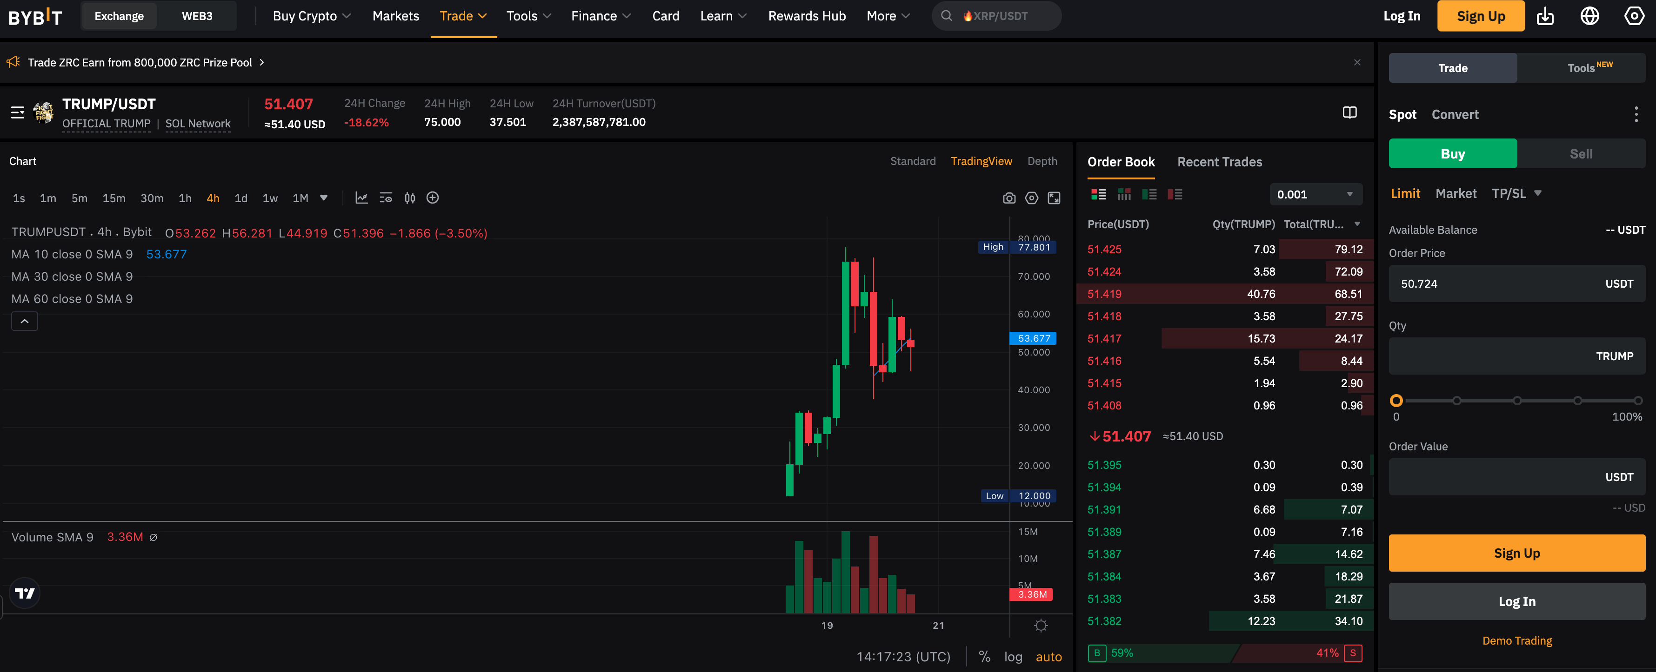Image resolution: width=1656 pixels, height=672 pixels.
Task: Switch to the Recent Trades tab
Action: 1219,162
